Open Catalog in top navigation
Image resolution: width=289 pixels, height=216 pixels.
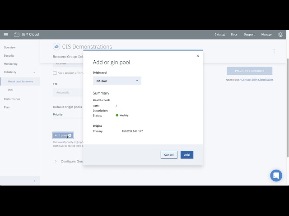coord(220,34)
